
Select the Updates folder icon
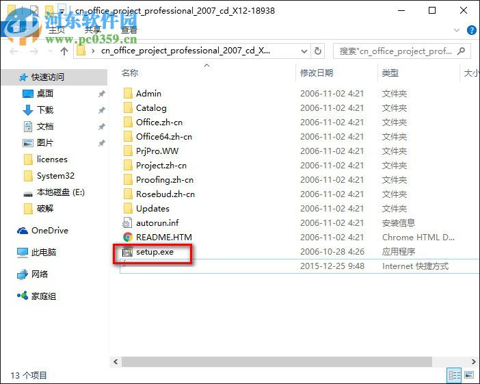[128, 209]
